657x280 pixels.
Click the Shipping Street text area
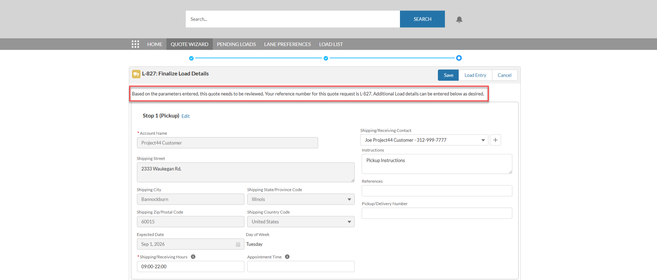[x=246, y=172]
